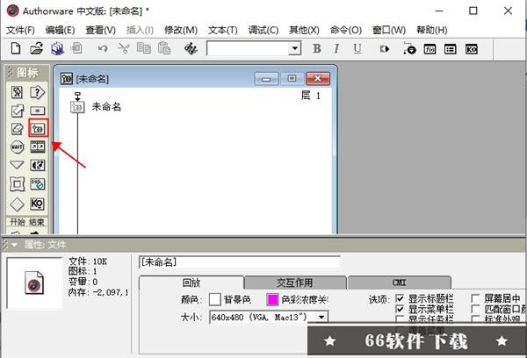Screen dimensions: 527x358
Task: Select the Framework icon in the palette
Action: point(17,184)
